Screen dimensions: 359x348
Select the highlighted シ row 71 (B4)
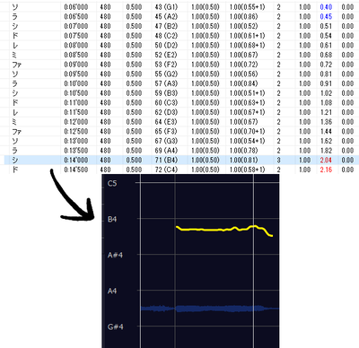point(181,160)
